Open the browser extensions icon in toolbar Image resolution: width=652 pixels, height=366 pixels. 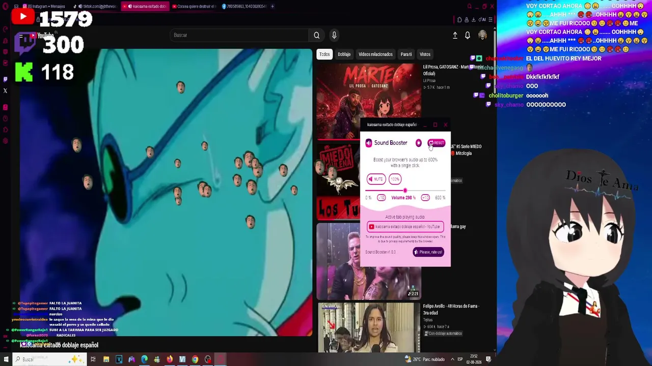(x=459, y=20)
